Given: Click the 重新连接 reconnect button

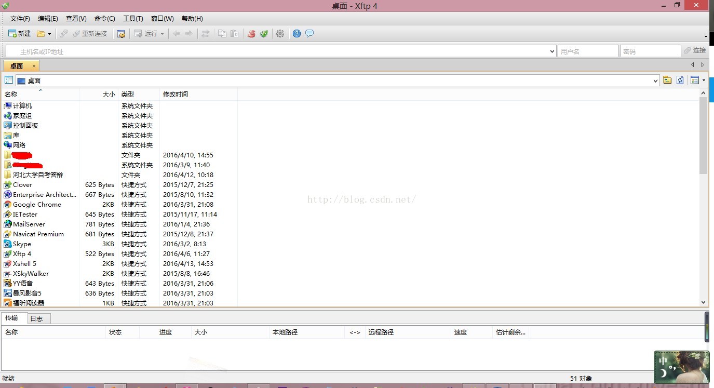Looking at the screenshot, I should pos(90,34).
